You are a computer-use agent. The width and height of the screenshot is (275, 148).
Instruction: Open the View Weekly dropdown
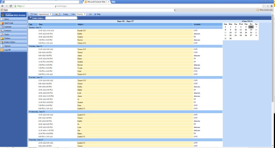click(81, 14)
